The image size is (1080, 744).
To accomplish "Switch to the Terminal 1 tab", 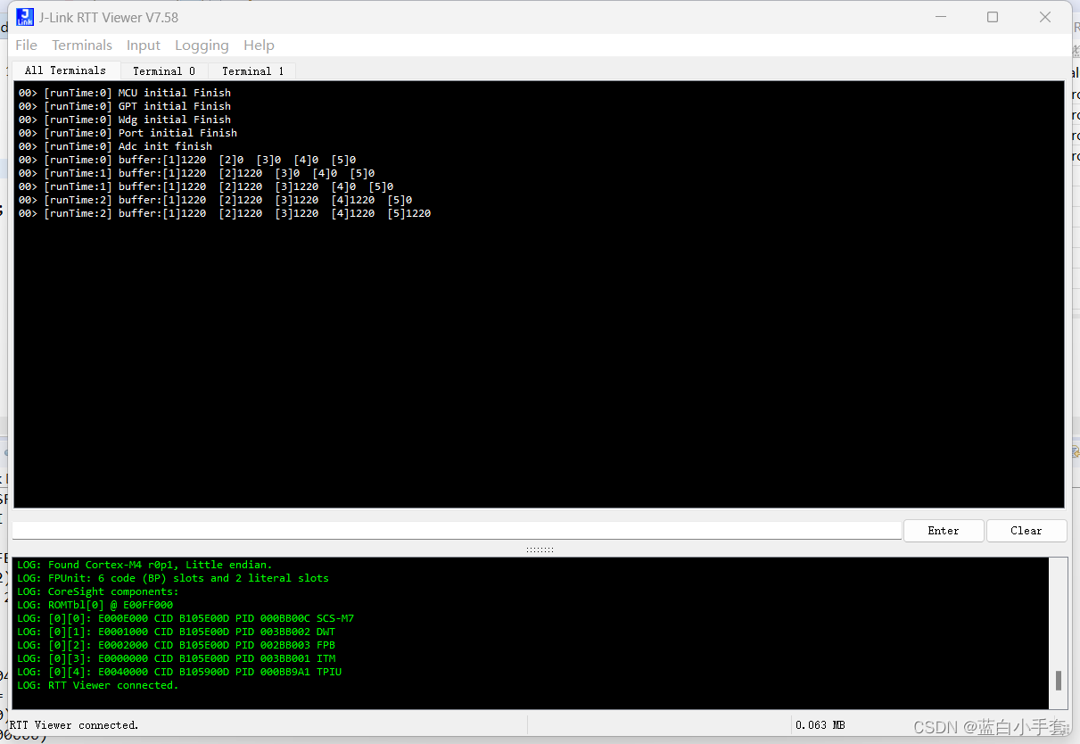I will [x=252, y=70].
